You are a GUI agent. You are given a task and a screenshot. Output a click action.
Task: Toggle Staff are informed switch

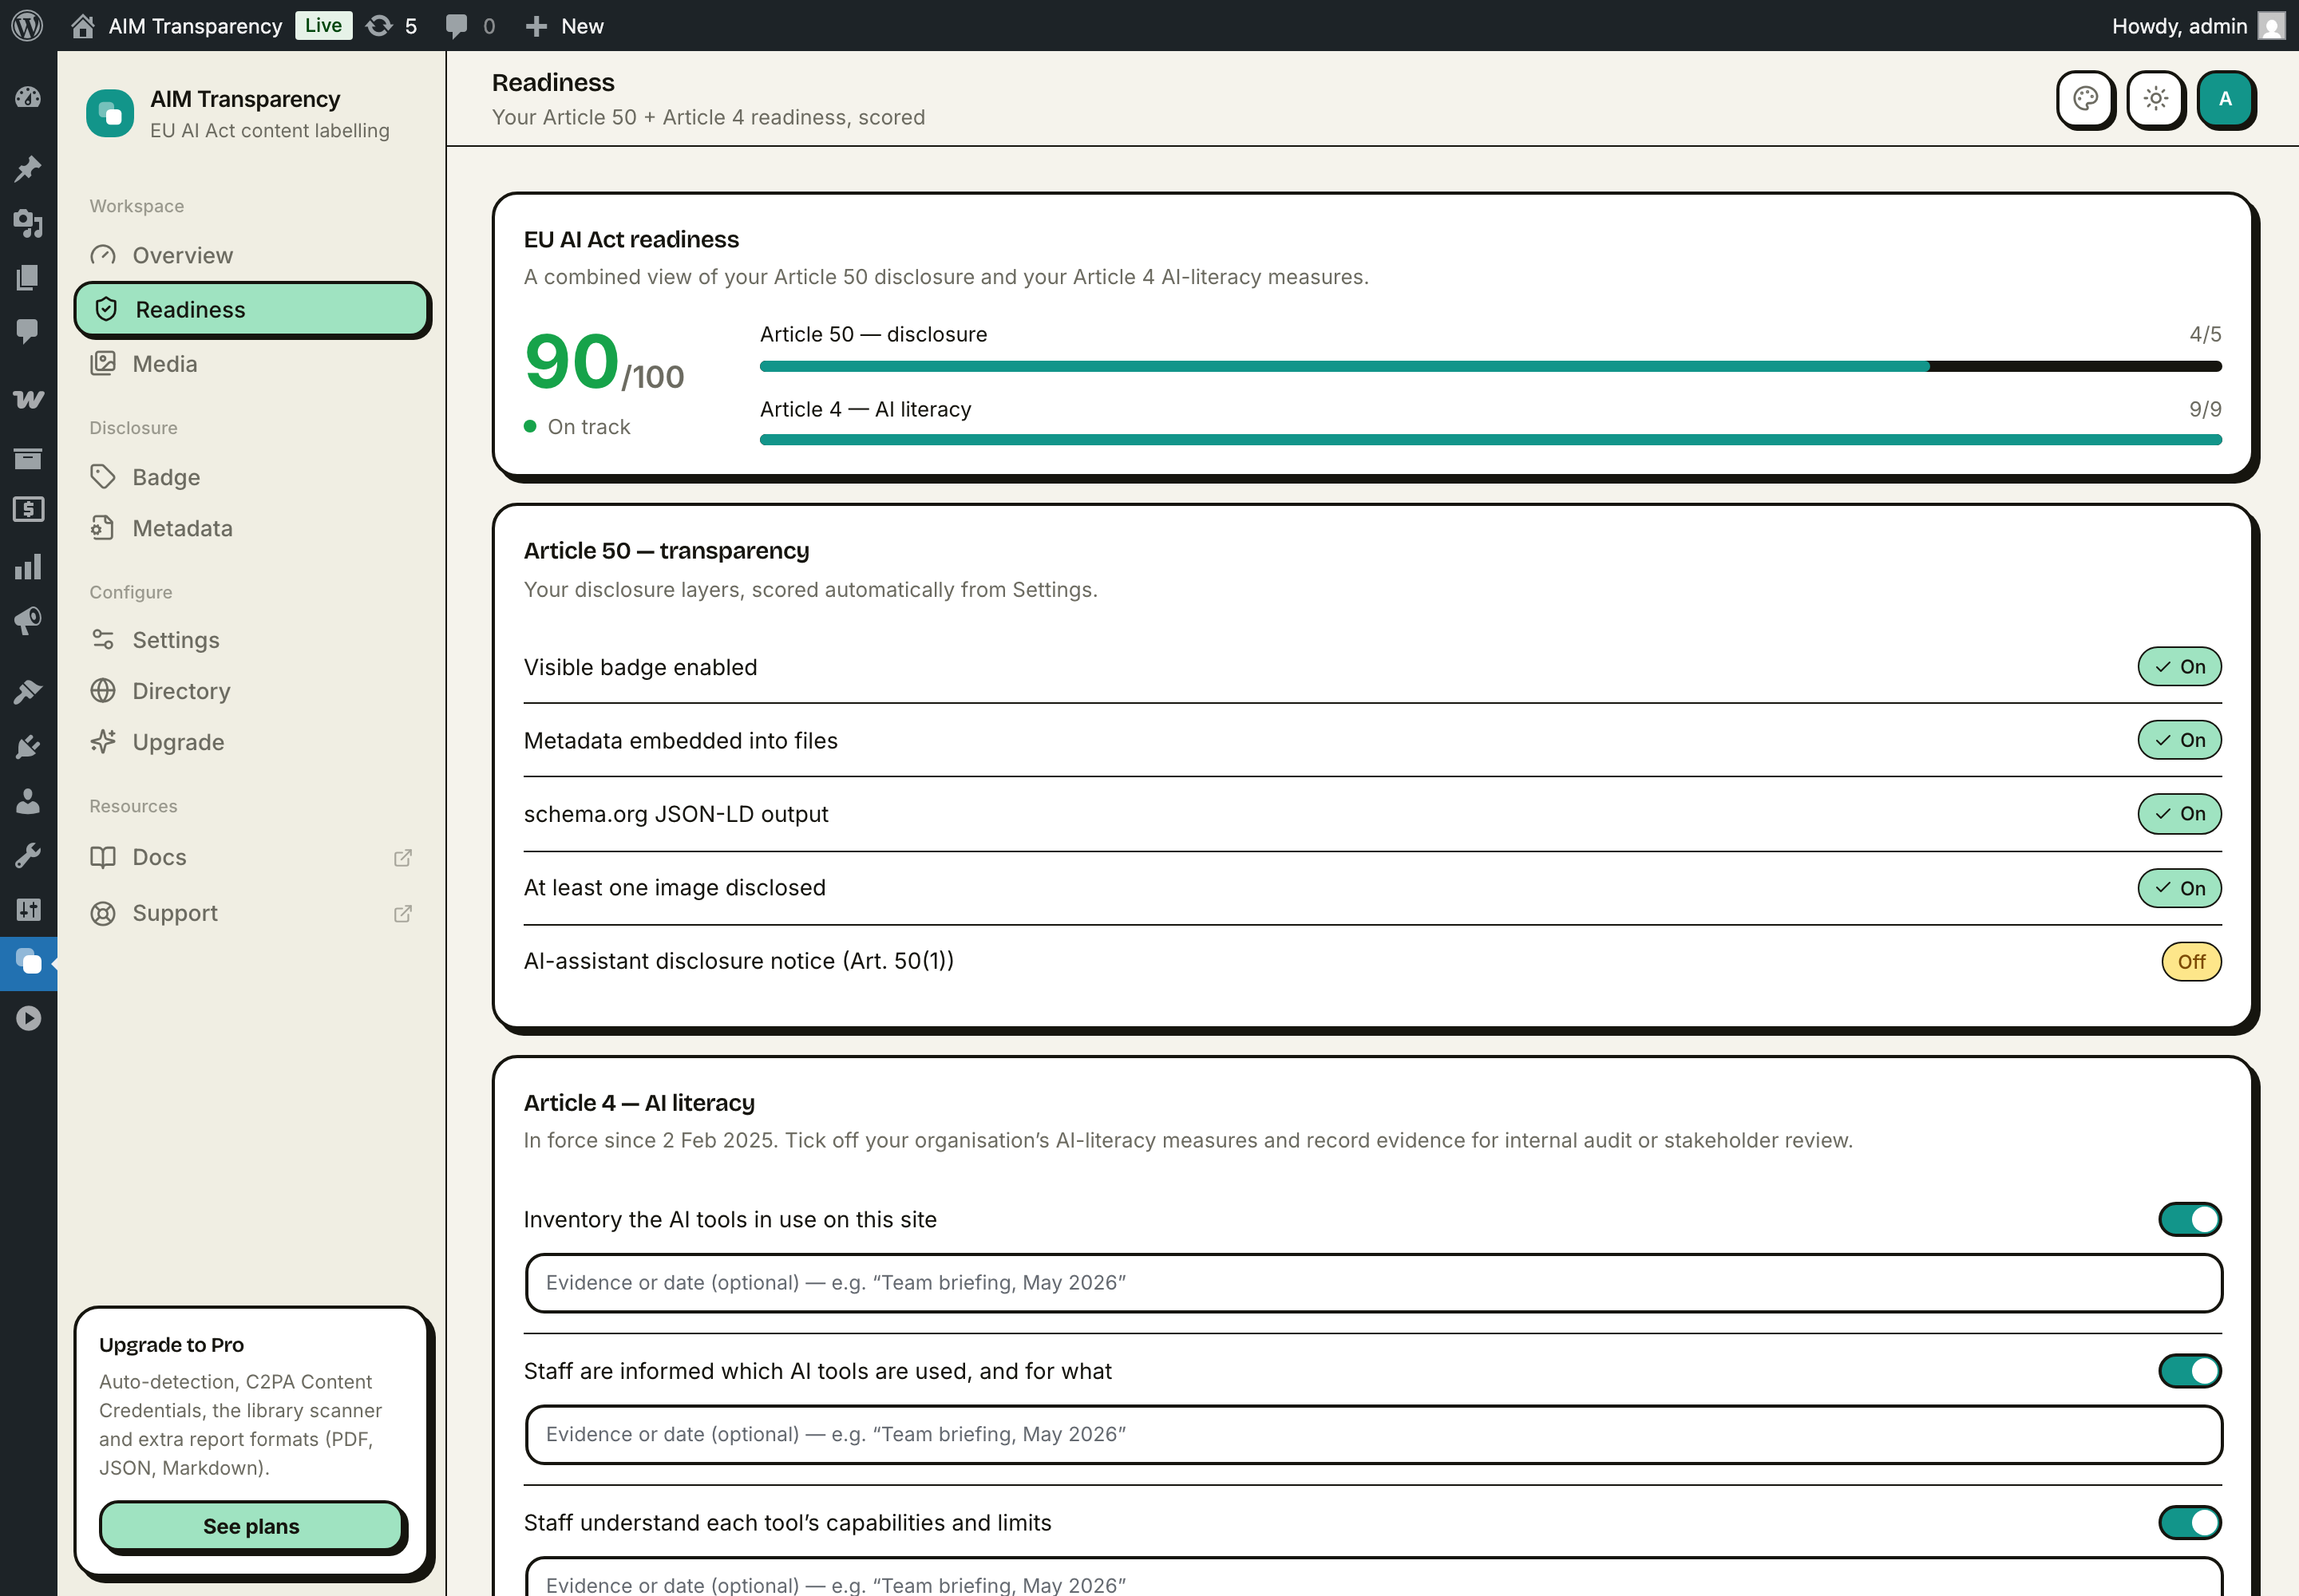coord(2189,1371)
